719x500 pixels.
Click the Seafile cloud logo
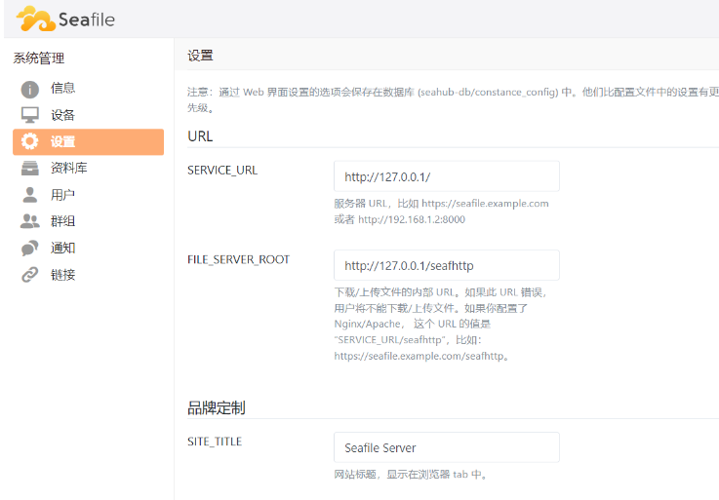pyautogui.click(x=36, y=19)
